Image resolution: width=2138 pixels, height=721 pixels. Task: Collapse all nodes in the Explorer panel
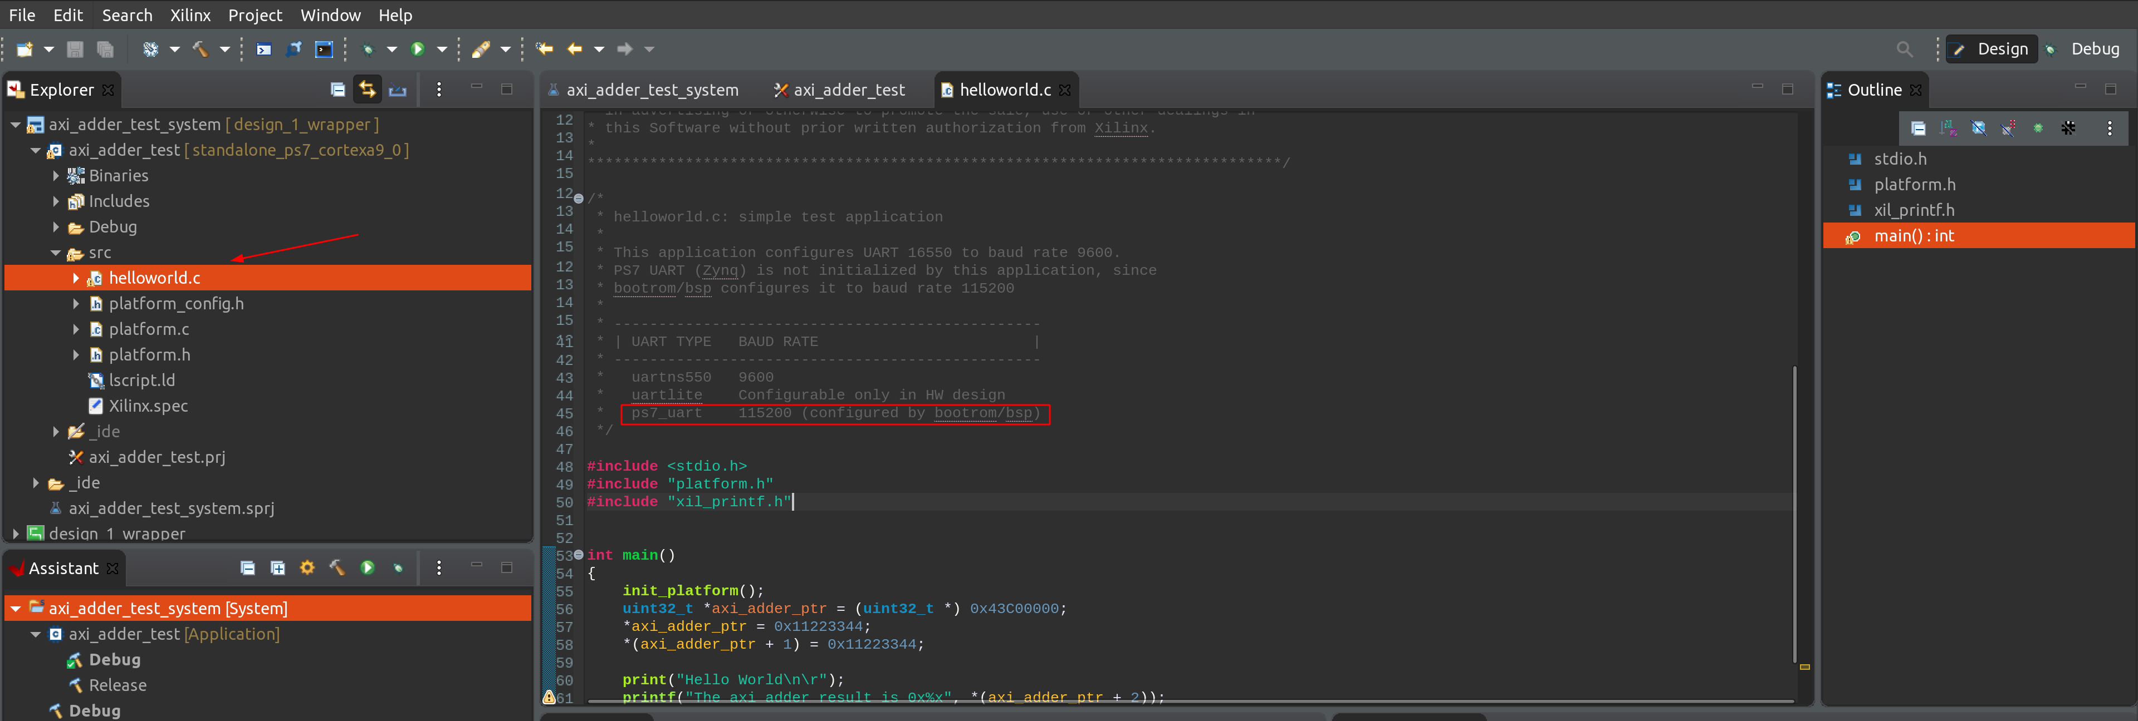click(x=338, y=90)
